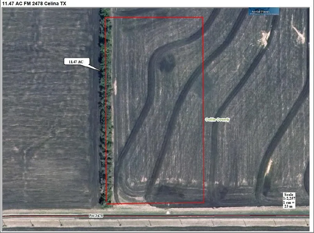314x233 pixels.
Task: Click the bottom-left corner of red parcel boundary
Action: 106,203
